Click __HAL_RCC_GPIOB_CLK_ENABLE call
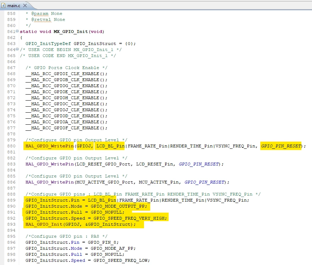This screenshot has width=312, height=265. pos(66,80)
